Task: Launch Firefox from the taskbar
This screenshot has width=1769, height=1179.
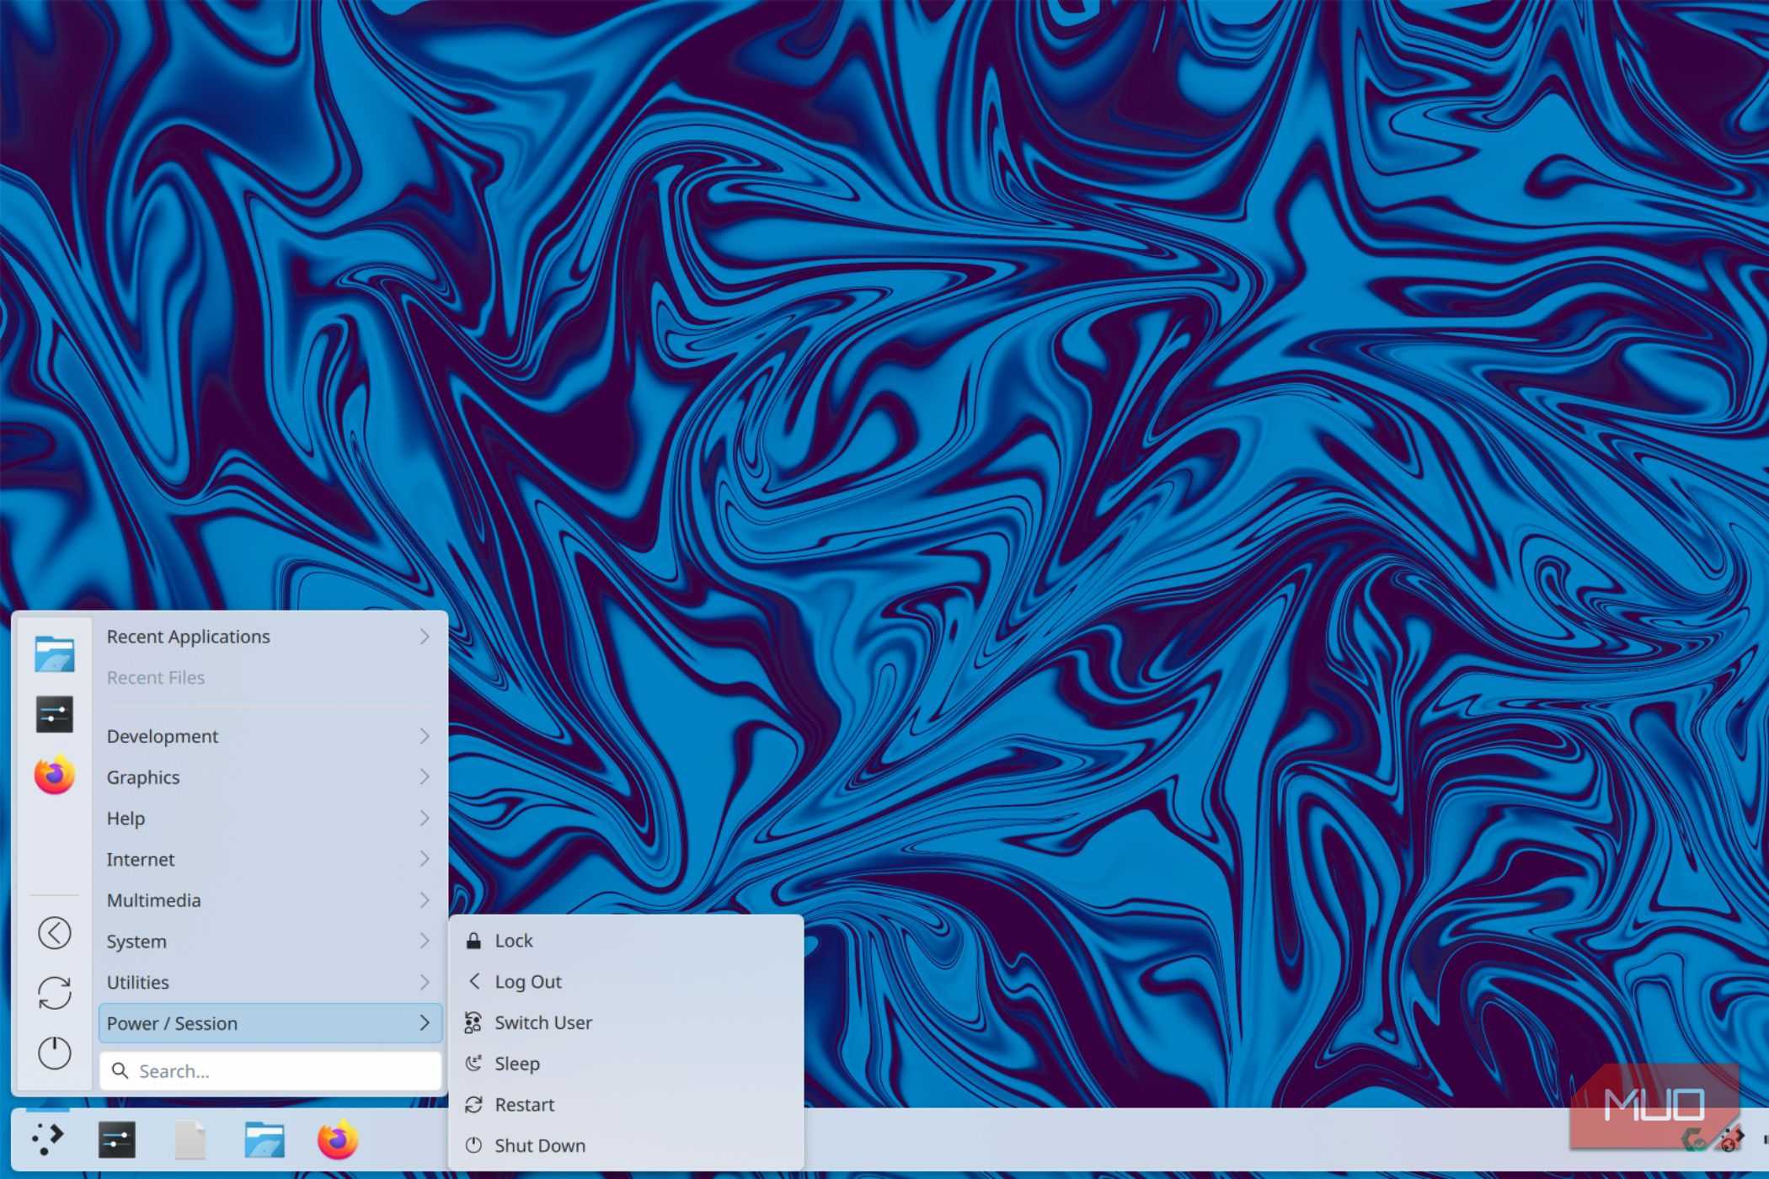Action: pyautogui.click(x=338, y=1140)
